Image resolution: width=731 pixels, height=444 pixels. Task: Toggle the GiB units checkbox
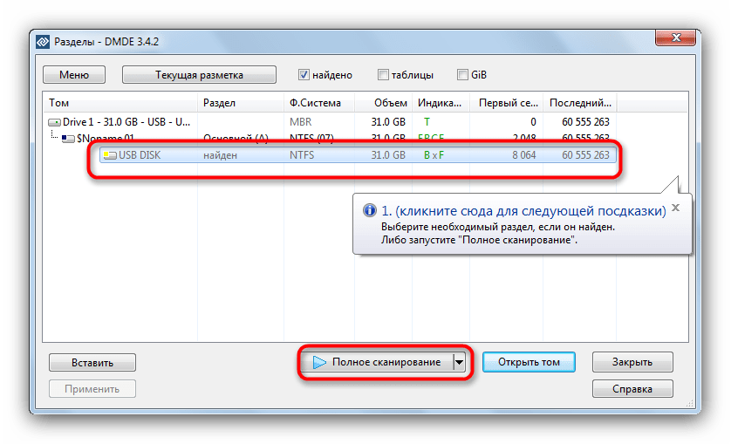pyautogui.click(x=462, y=75)
